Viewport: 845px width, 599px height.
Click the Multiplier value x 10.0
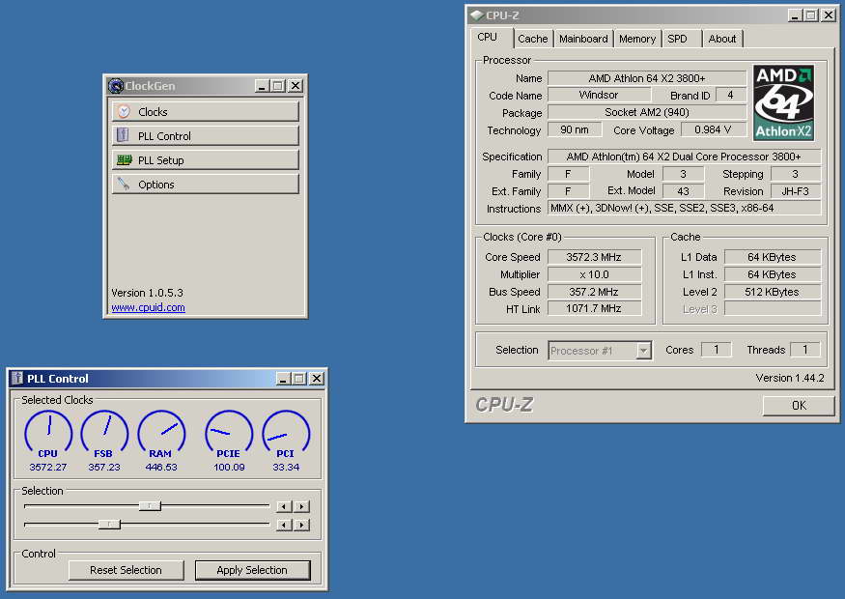595,274
